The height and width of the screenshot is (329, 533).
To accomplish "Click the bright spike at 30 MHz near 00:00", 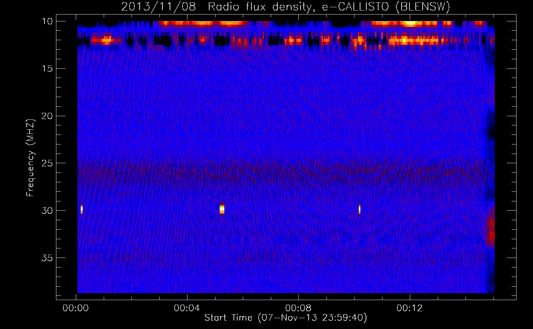I will (x=82, y=209).
